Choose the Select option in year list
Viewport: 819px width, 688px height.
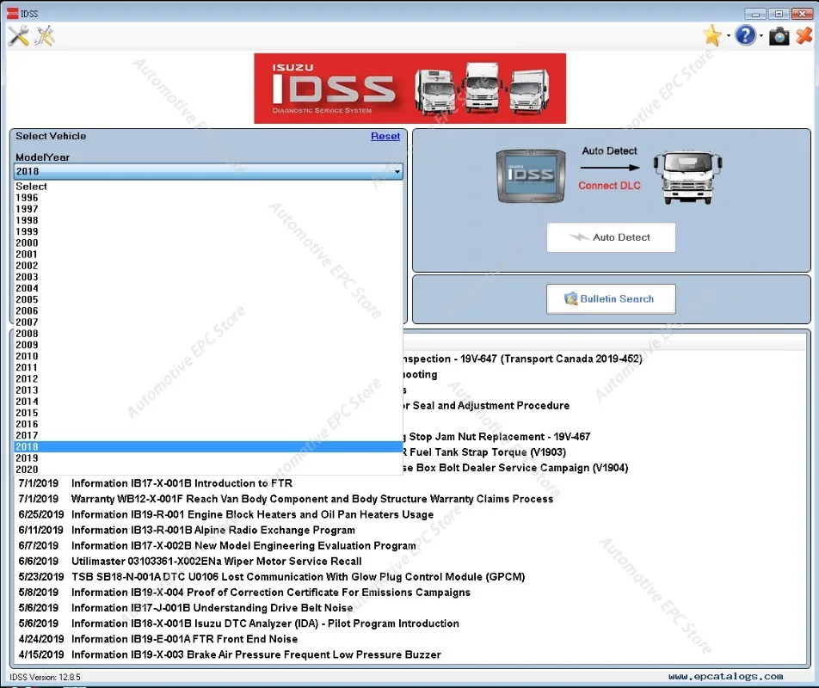tap(208, 187)
